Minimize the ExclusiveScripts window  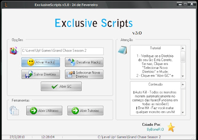pos(180,4)
